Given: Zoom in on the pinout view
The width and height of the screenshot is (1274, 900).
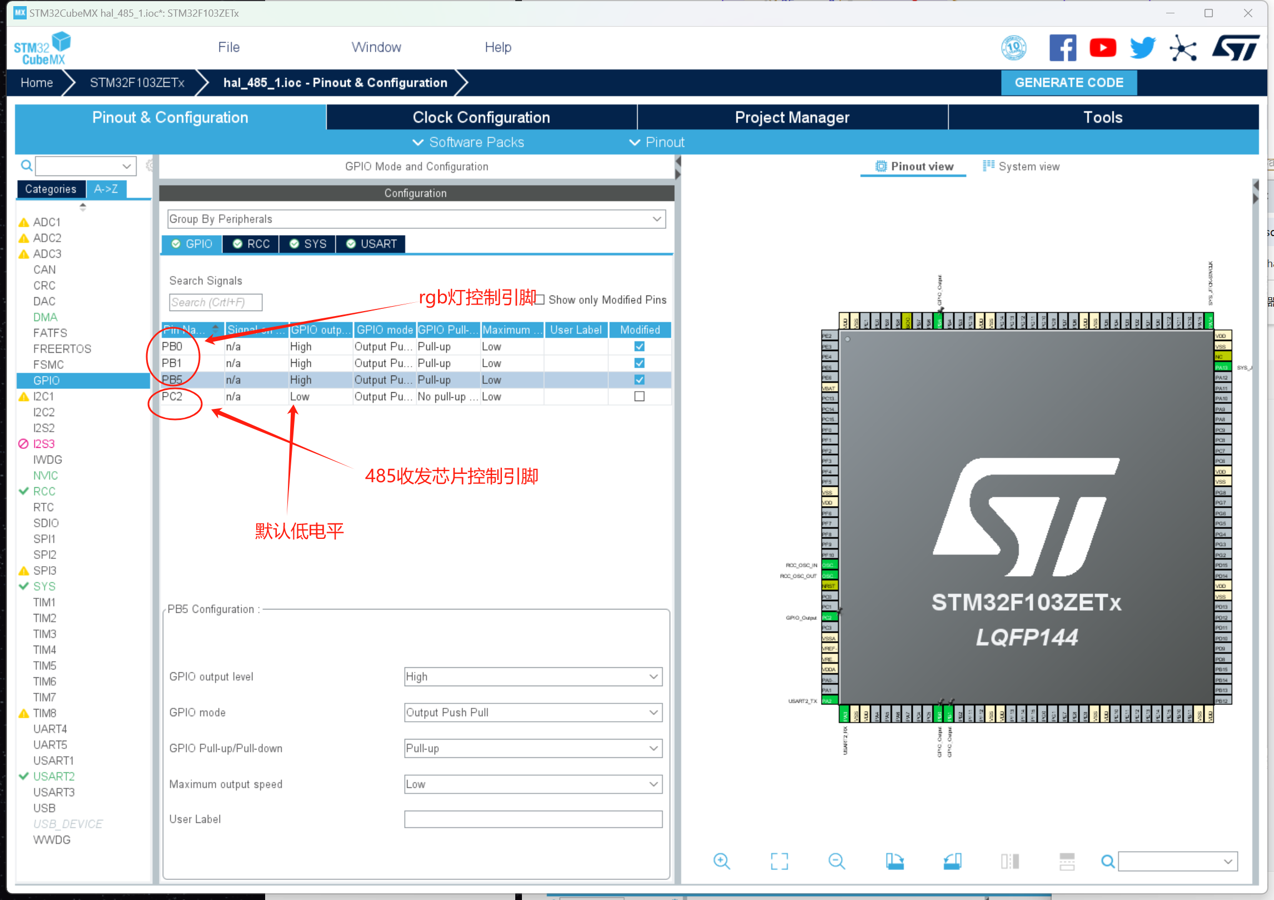Looking at the screenshot, I should click(x=721, y=861).
